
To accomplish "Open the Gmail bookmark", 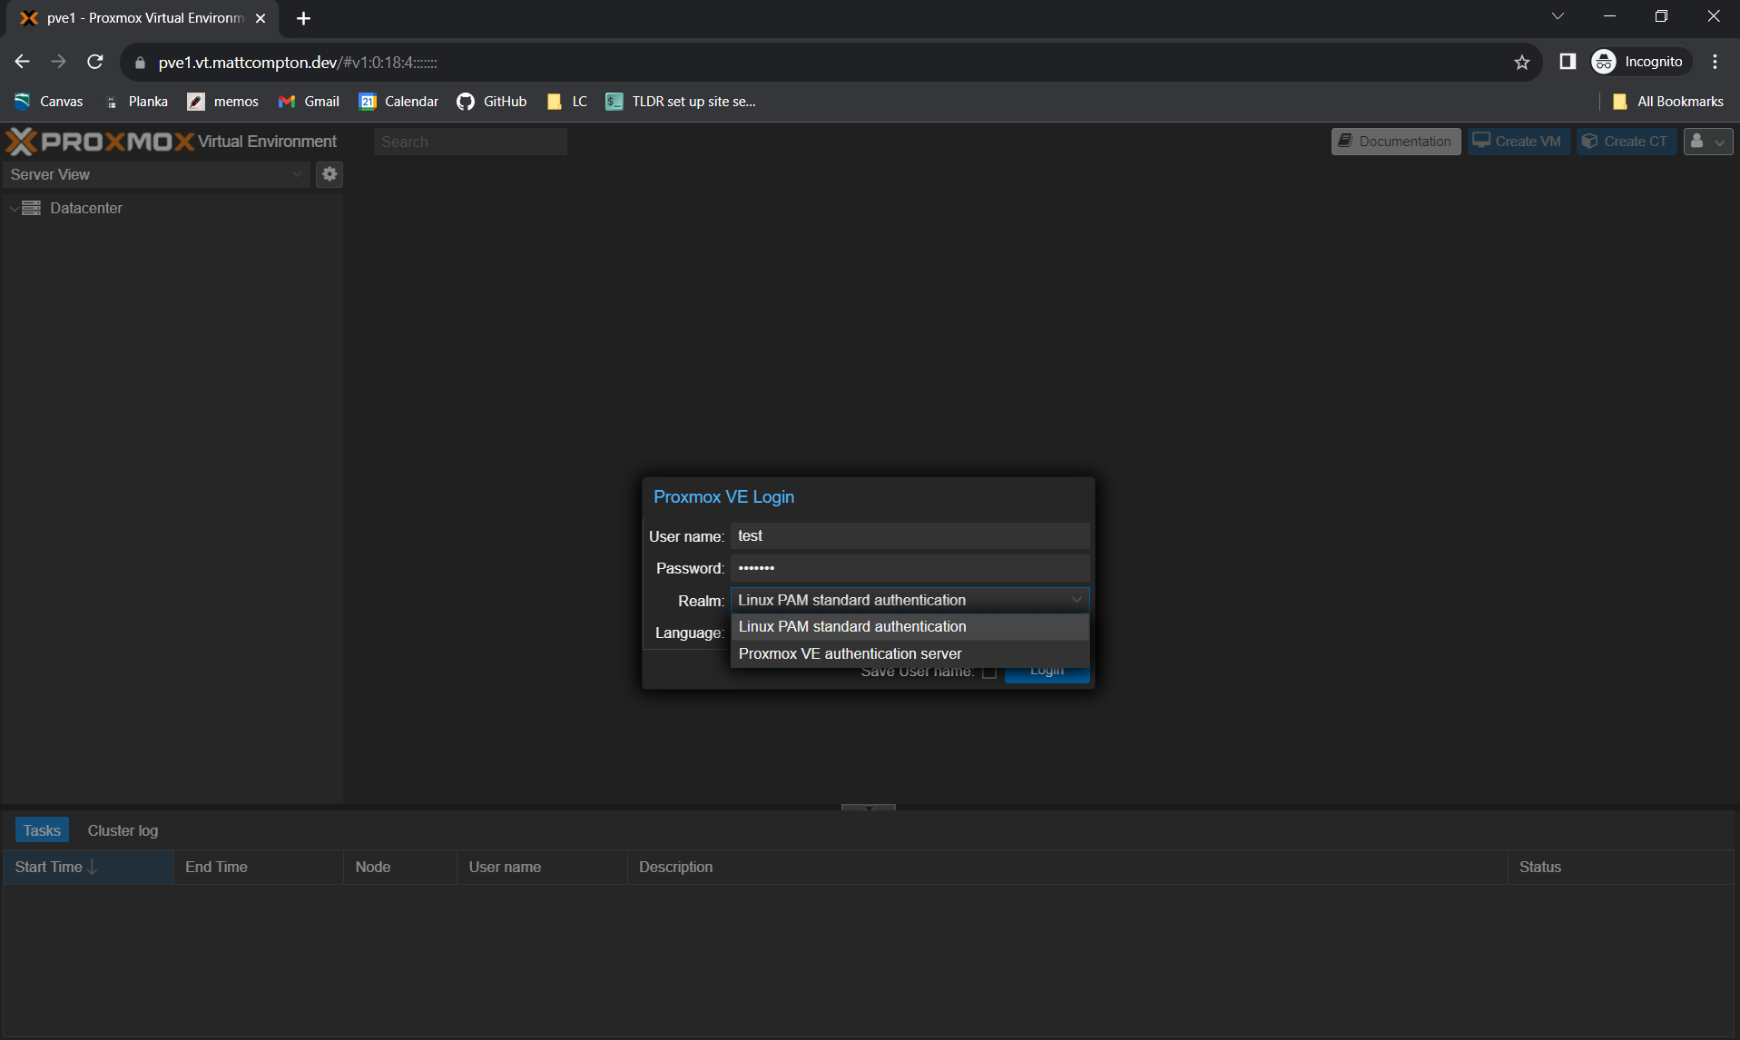I will click(x=310, y=102).
